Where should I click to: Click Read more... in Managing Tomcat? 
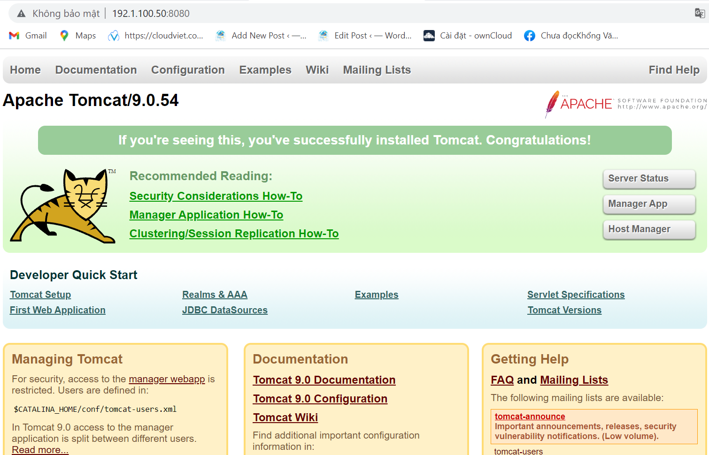coord(40,450)
